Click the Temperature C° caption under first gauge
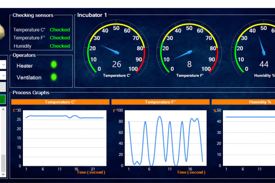 pyautogui.click(x=117, y=75)
